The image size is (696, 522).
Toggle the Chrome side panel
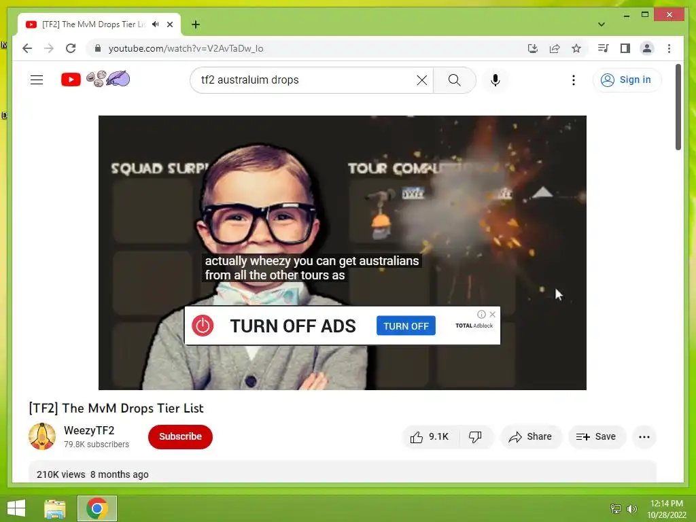tap(625, 48)
